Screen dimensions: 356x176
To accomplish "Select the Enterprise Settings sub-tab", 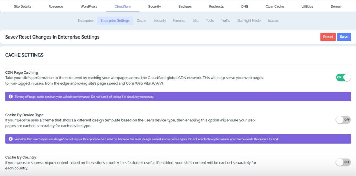I will (115, 20).
